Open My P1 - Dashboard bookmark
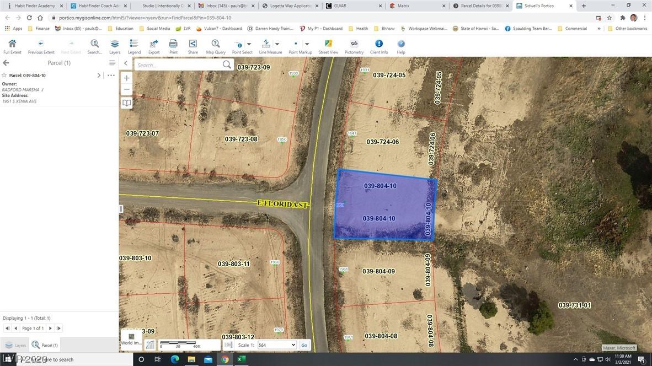The width and height of the screenshot is (652, 366). [321, 29]
